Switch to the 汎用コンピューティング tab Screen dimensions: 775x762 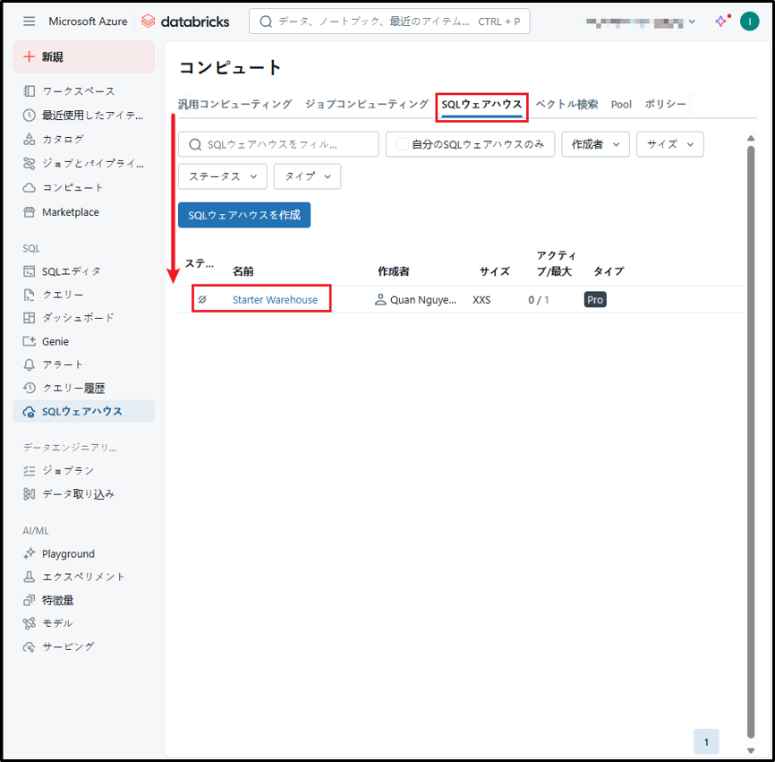point(234,105)
